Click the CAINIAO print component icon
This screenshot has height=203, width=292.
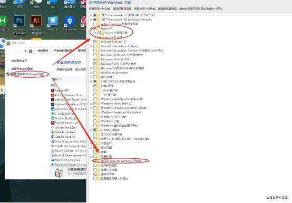click(53, 109)
